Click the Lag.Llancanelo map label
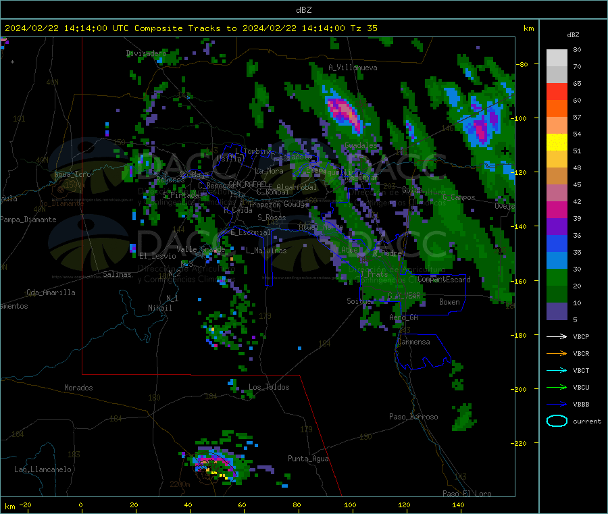The height and width of the screenshot is (514, 608). [43, 470]
